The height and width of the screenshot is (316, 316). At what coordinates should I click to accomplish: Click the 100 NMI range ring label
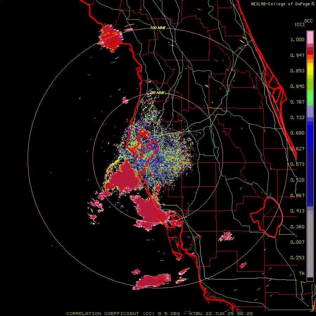point(158,28)
